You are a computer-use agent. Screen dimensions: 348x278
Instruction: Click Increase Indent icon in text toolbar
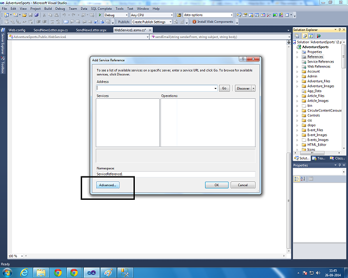(45, 22)
